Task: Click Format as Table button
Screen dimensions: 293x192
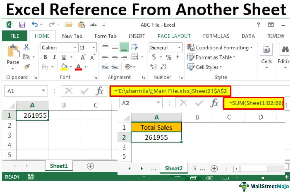Action: click(212, 57)
